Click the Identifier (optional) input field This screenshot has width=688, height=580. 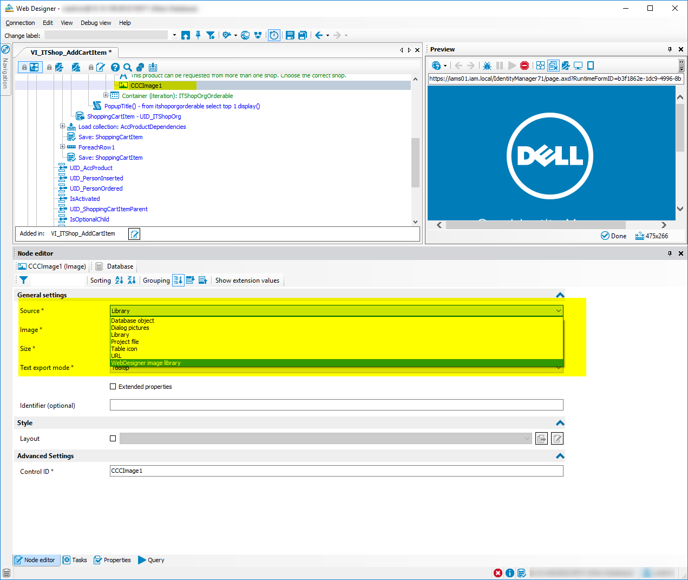[336, 405]
